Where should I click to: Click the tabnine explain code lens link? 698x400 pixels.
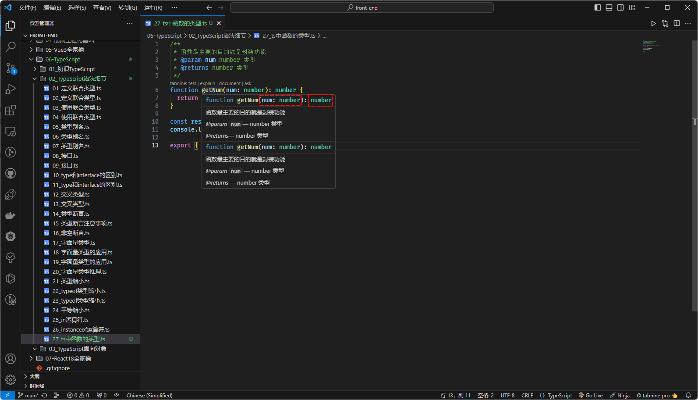(207, 83)
